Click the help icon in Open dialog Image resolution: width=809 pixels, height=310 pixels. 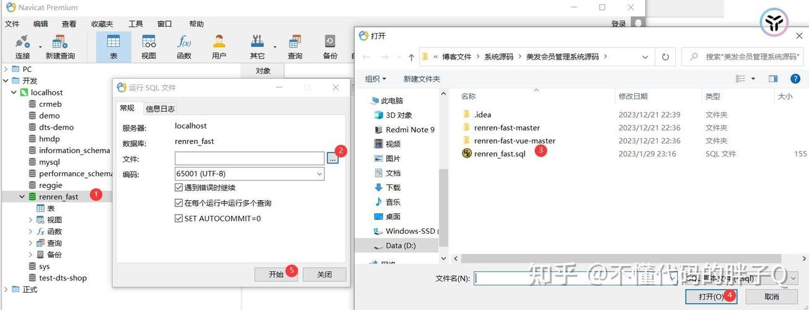(795, 79)
